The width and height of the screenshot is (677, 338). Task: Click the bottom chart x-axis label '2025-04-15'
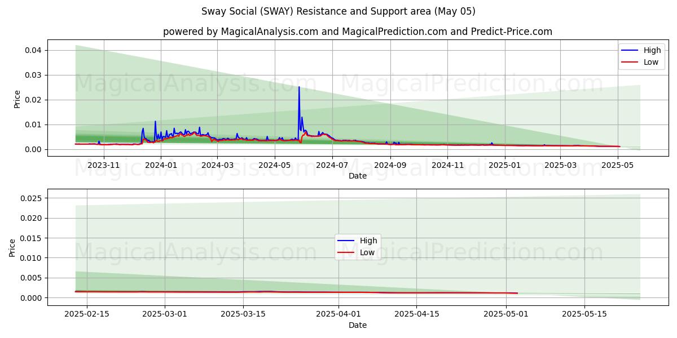(416, 314)
